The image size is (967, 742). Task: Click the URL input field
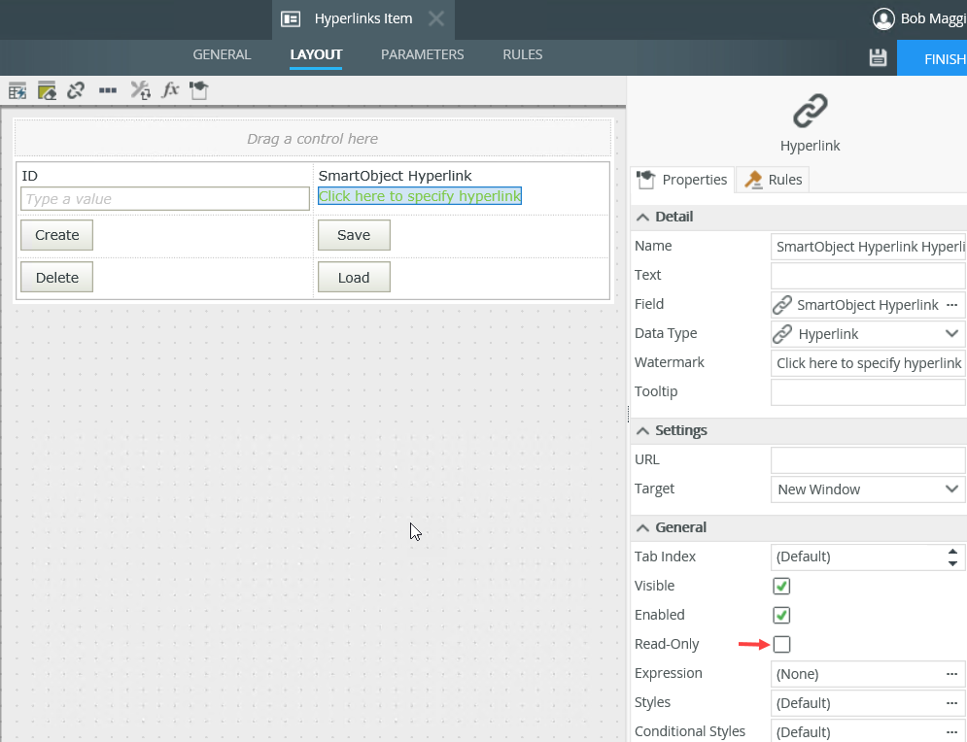click(867, 459)
